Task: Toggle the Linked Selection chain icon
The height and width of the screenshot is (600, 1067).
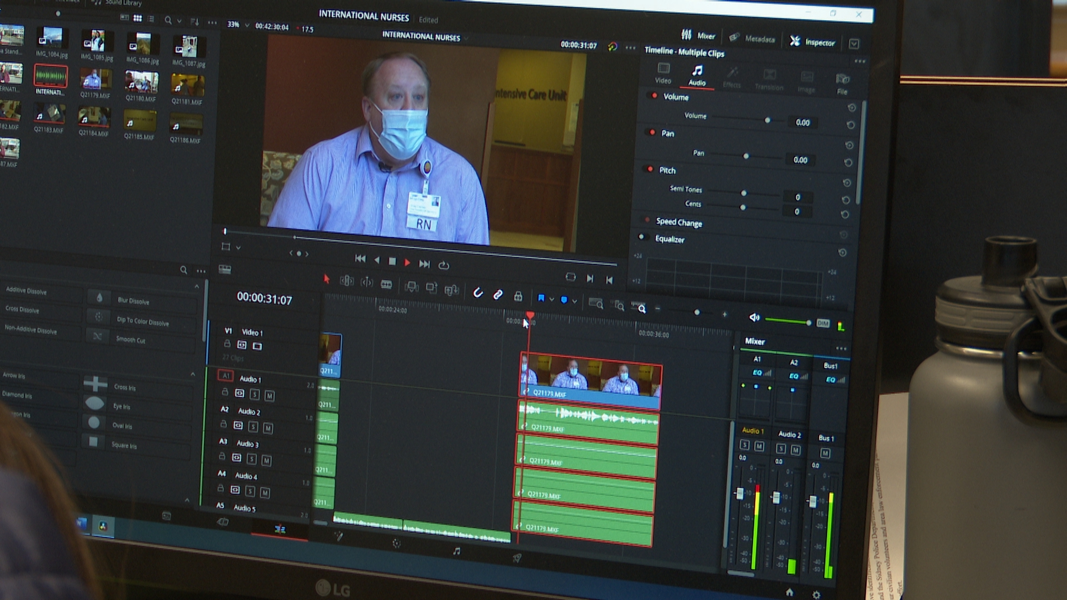Action: tap(498, 294)
